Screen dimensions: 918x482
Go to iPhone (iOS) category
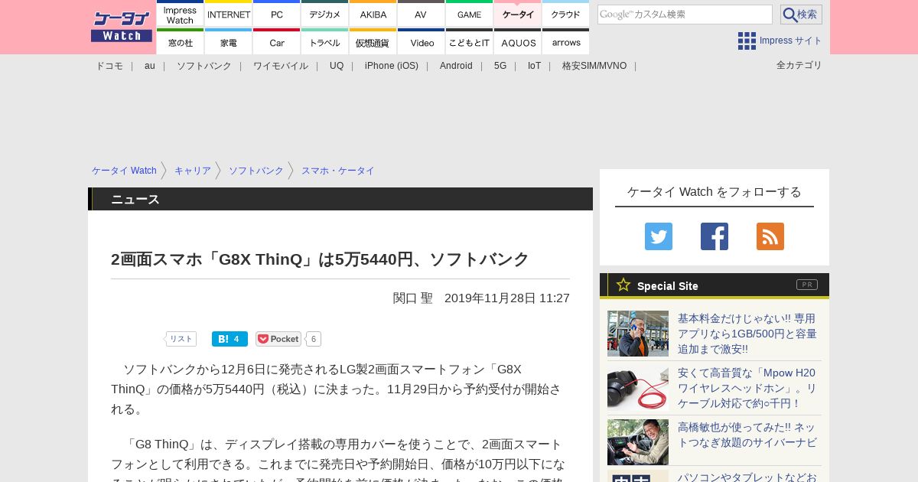[392, 66]
